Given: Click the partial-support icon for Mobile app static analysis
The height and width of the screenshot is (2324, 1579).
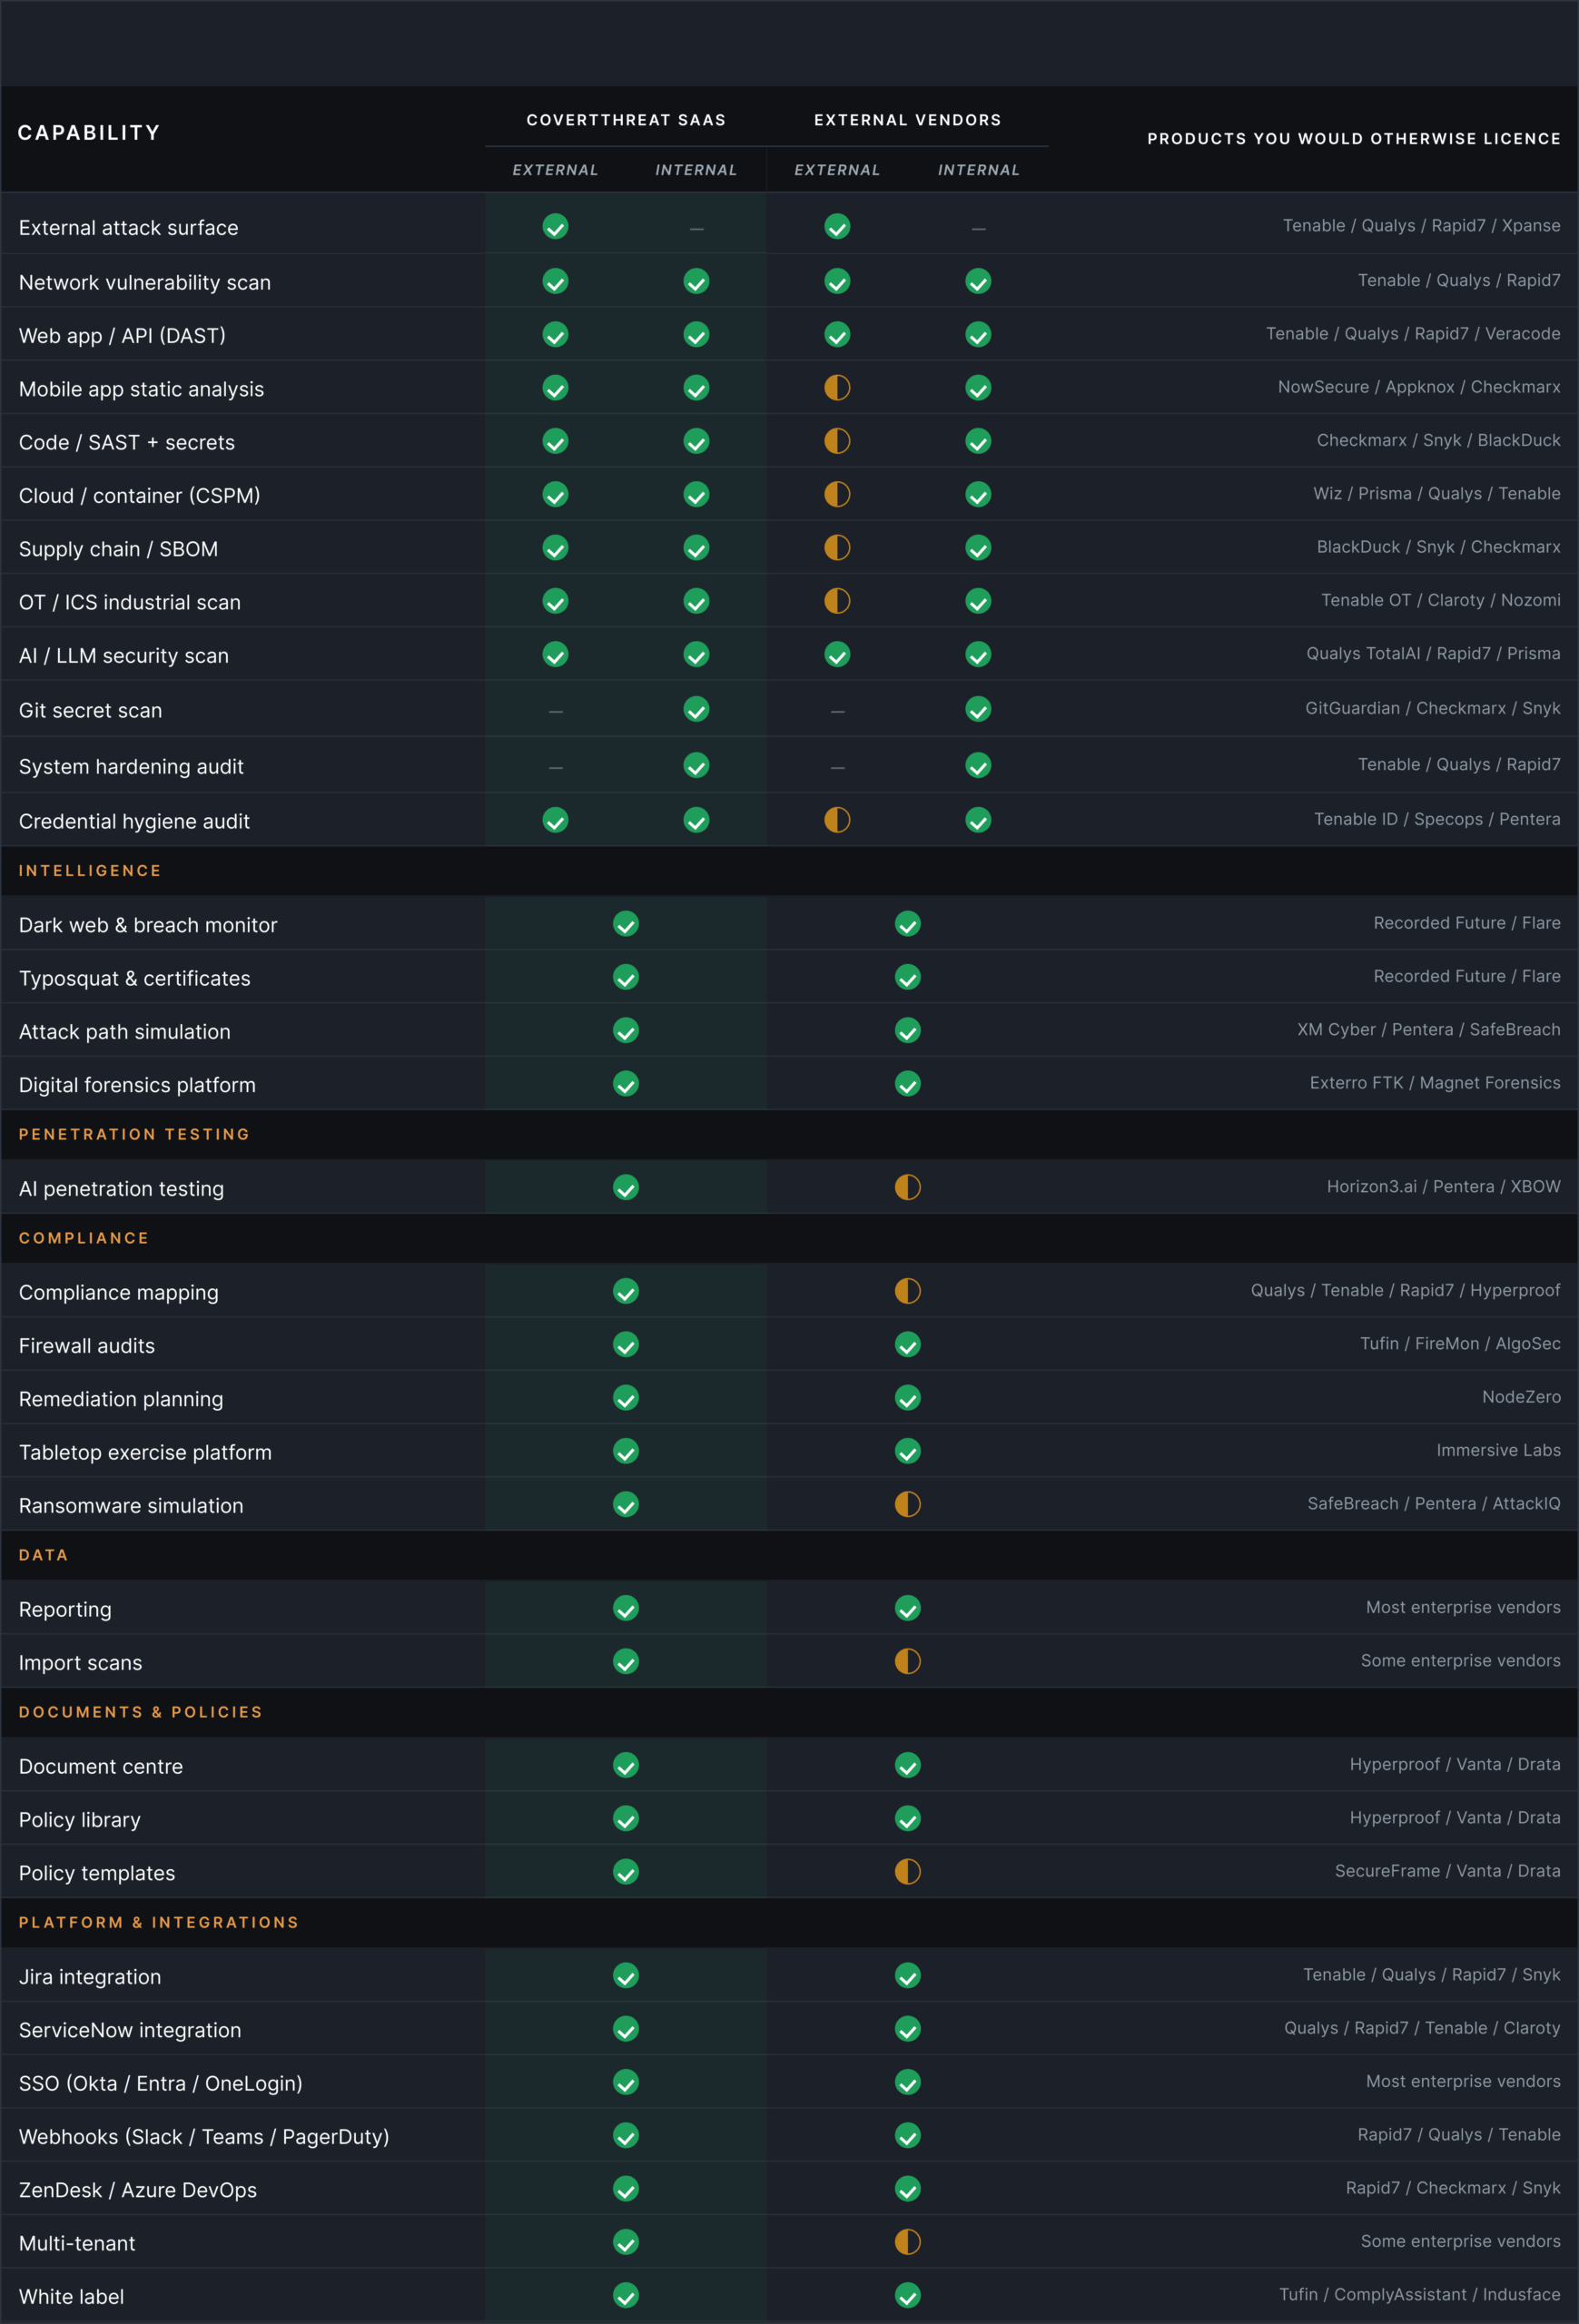Looking at the screenshot, I should (837, 388).
